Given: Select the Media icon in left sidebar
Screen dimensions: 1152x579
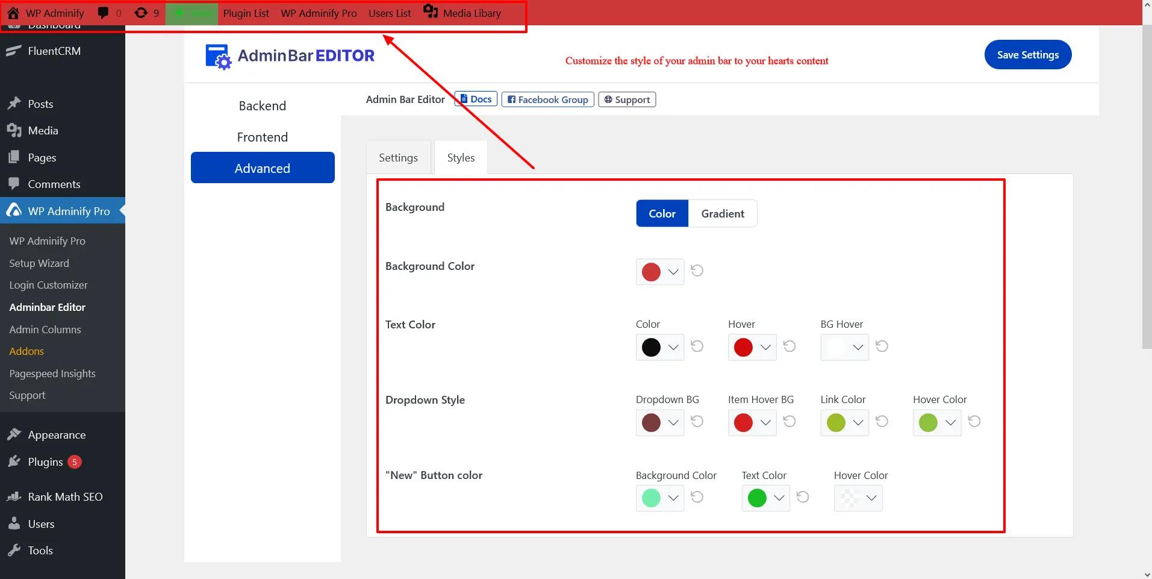Looking at the screenshot, I should [14, 130].
